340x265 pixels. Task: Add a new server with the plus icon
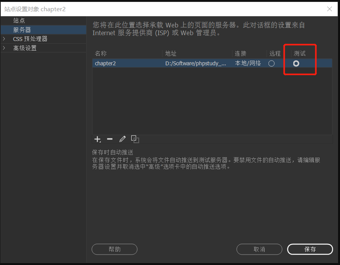coord(97,139)
